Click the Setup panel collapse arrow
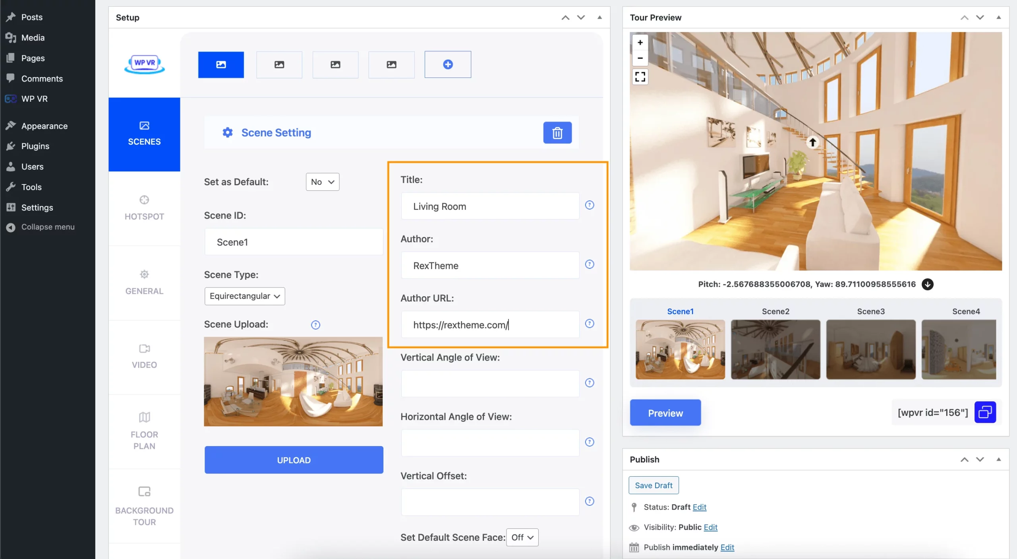The width and height of the screenshot is (1017, 559). 599,17
